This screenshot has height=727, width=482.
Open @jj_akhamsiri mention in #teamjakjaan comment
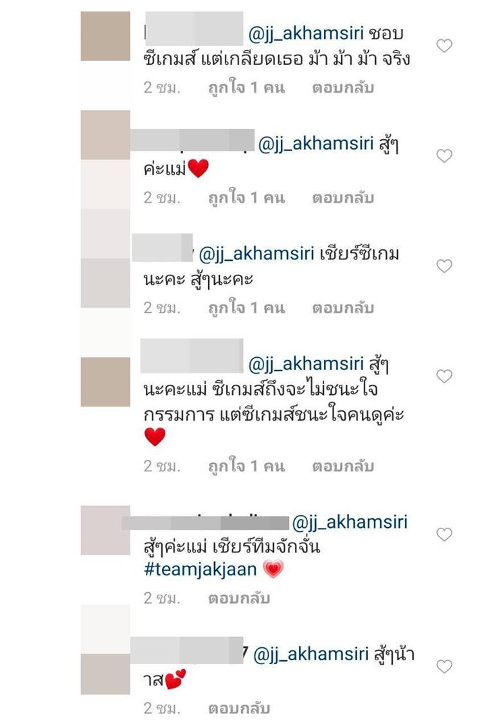point(350,522)
